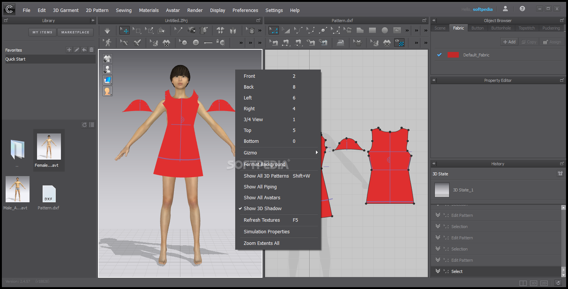Click the Add button in Fabric tab
568x289 pixels.
(x=509, y=42)
